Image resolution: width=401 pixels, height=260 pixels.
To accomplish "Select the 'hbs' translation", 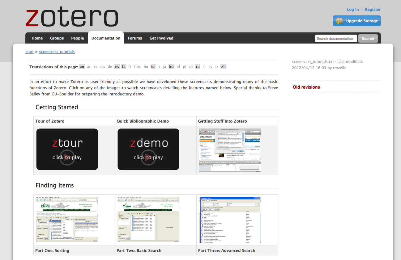I will [138, 67].
